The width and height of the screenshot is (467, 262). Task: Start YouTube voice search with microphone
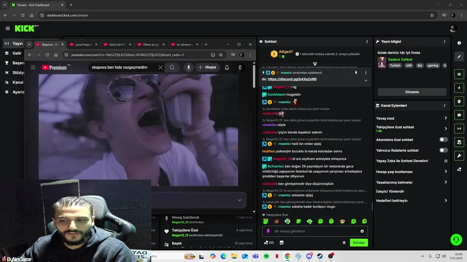(x=189, y=67)
